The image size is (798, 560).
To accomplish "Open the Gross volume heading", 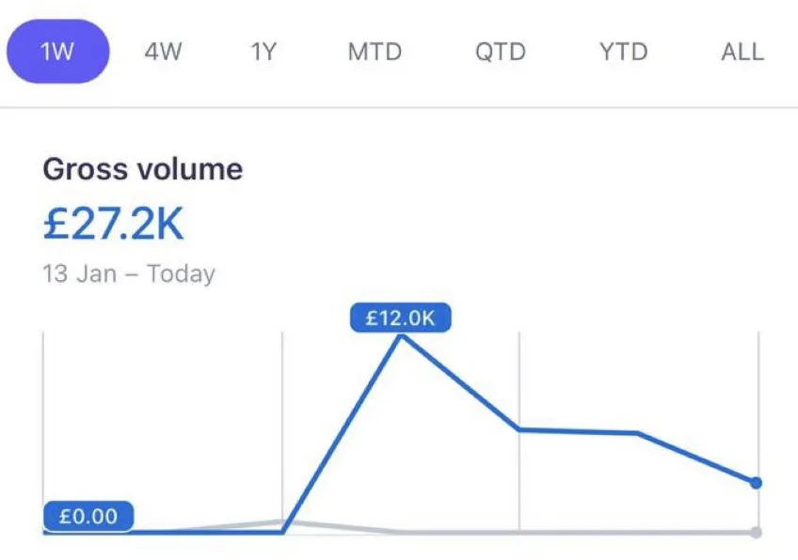I will [142, 169].
